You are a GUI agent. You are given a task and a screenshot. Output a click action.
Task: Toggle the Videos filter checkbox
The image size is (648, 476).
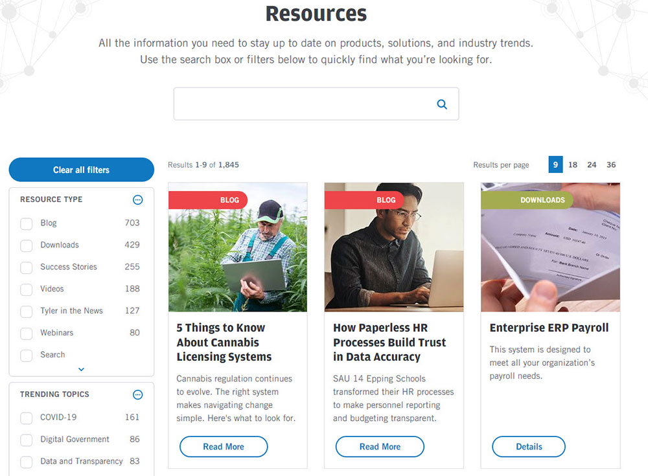pyautogui.click(x=26, y=289)
